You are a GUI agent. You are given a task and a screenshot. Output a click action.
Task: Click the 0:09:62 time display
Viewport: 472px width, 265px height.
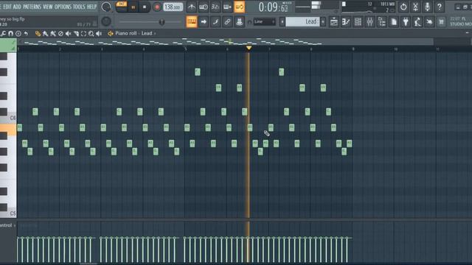274,7
